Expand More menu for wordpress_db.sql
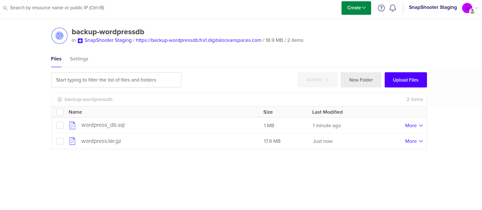 pos(414,125)
